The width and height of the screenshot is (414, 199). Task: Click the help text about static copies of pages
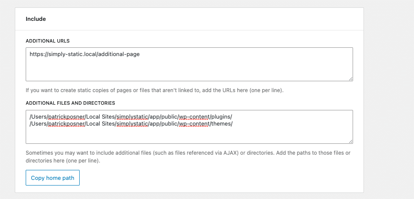tap(155, 90)
